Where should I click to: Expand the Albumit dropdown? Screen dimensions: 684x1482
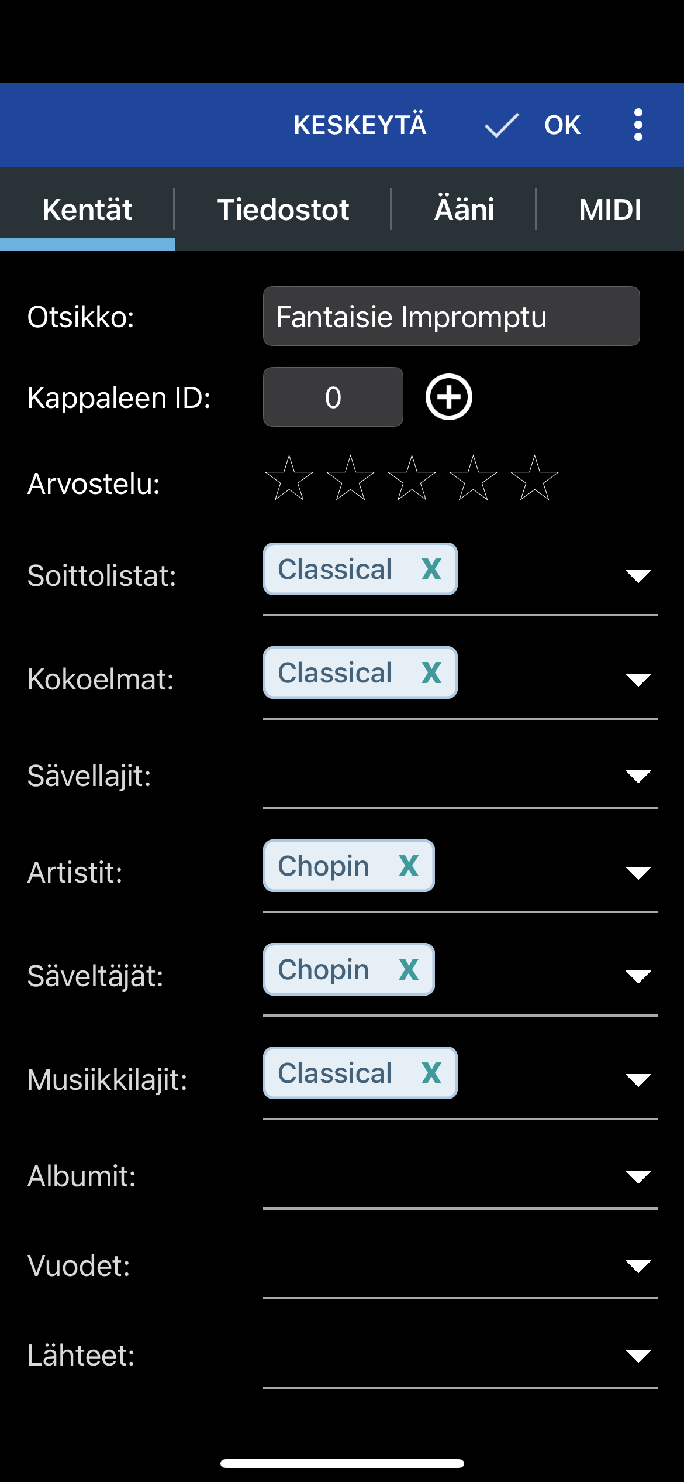[x=638, y=1176]
